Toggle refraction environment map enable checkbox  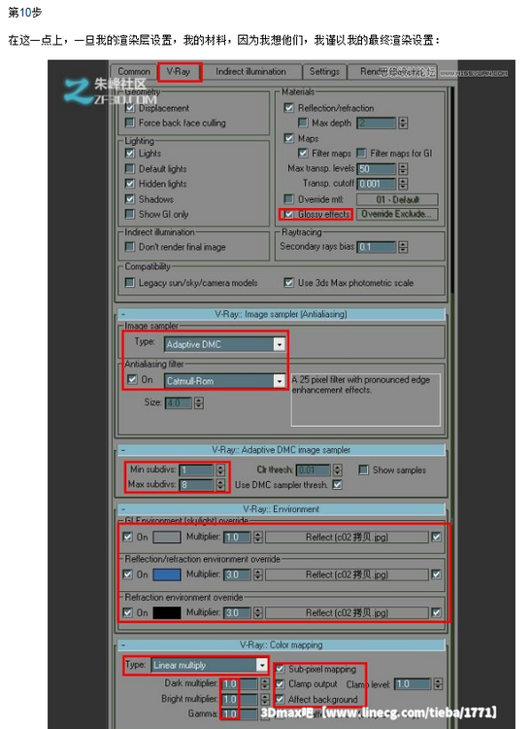pyautogui.click(x=436, y=612)
